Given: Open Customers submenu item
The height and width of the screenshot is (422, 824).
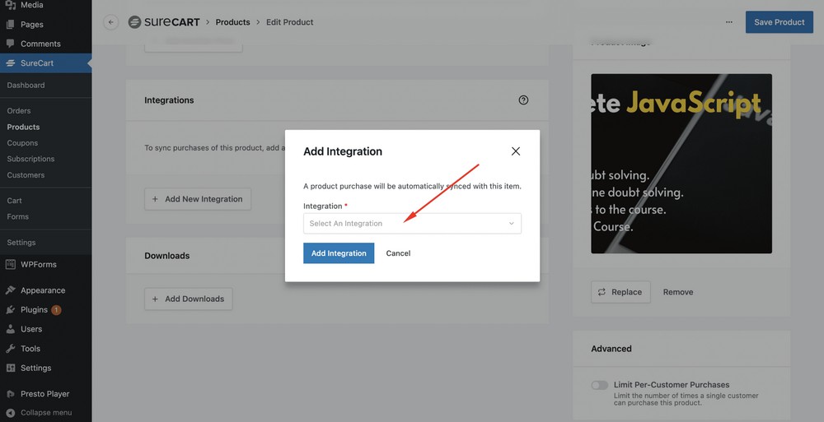Looking at the screenshot, I should [x=26, y=174].
